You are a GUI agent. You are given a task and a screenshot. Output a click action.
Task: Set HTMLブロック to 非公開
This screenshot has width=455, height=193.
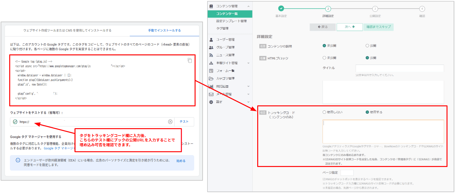[x=324, y=58]
